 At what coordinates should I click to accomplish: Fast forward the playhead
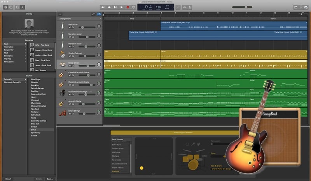[109, 7]
